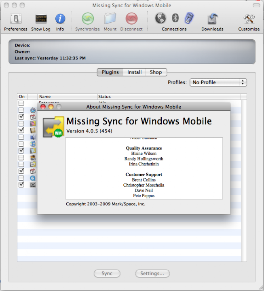Image resolution: width=264 pixels, height=291 pixels.
Task: Click the Customize tools icon
Action: [x=249, y=19]
